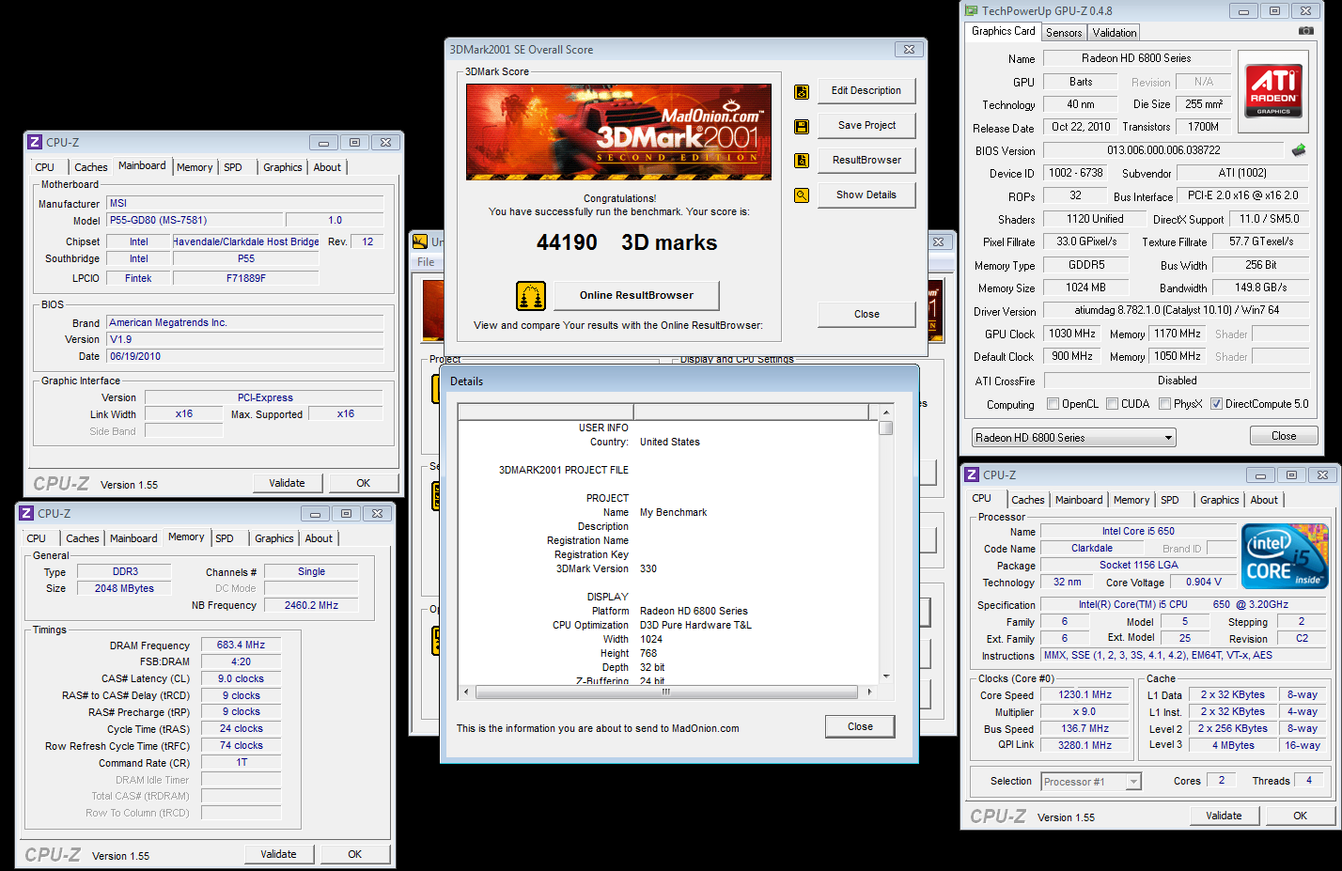Click the Online ResultBrowser button
Image resolution: width=1342 pixels, height=871 pixels.
636,296
